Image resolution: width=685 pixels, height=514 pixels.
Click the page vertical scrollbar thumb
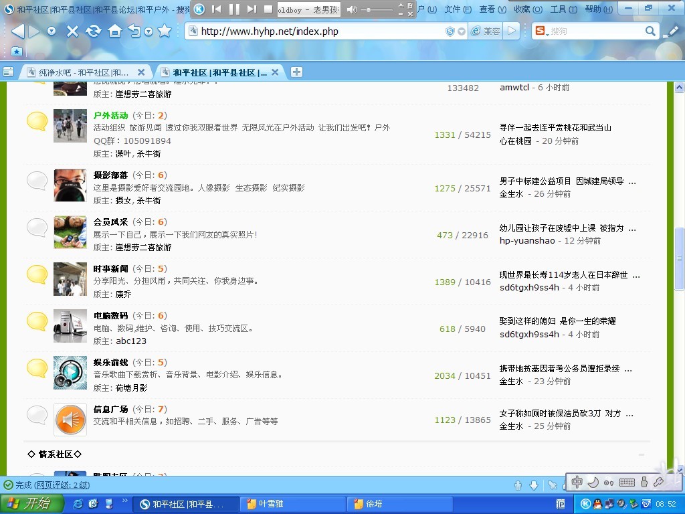click(x=679, y=258)
